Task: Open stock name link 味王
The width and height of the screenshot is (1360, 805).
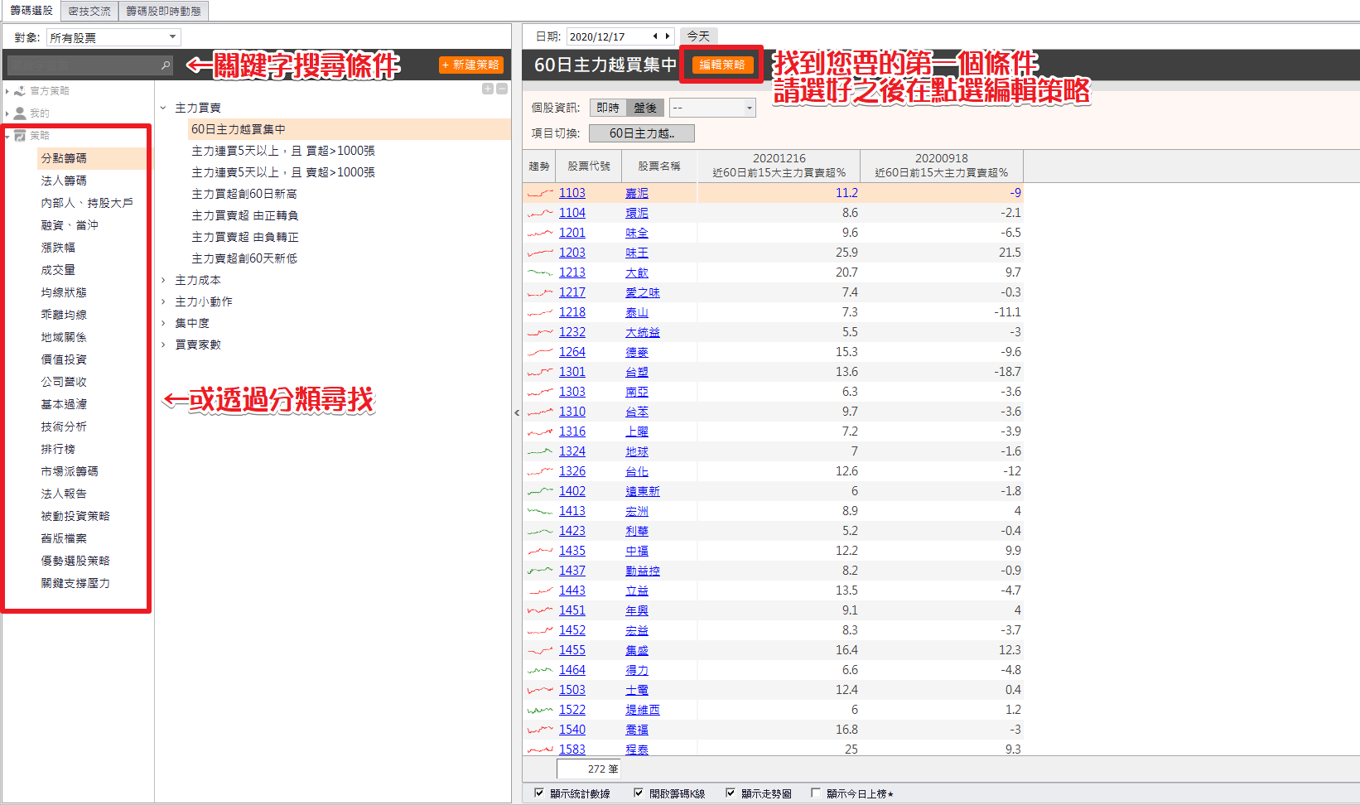Action: [x=637, y=253]
